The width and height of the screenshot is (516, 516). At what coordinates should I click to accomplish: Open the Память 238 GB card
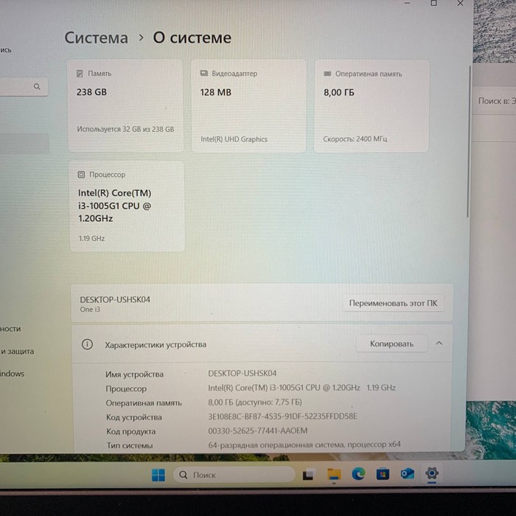(125, 105)
